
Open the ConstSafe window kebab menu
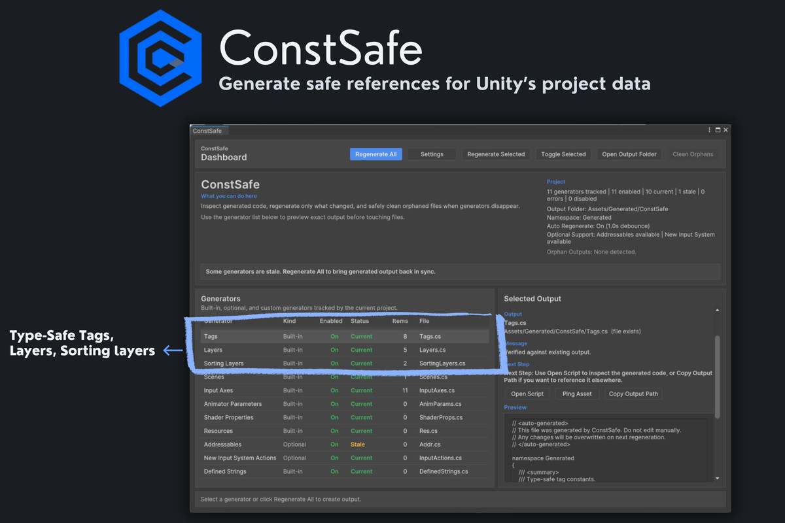[710, 130]
